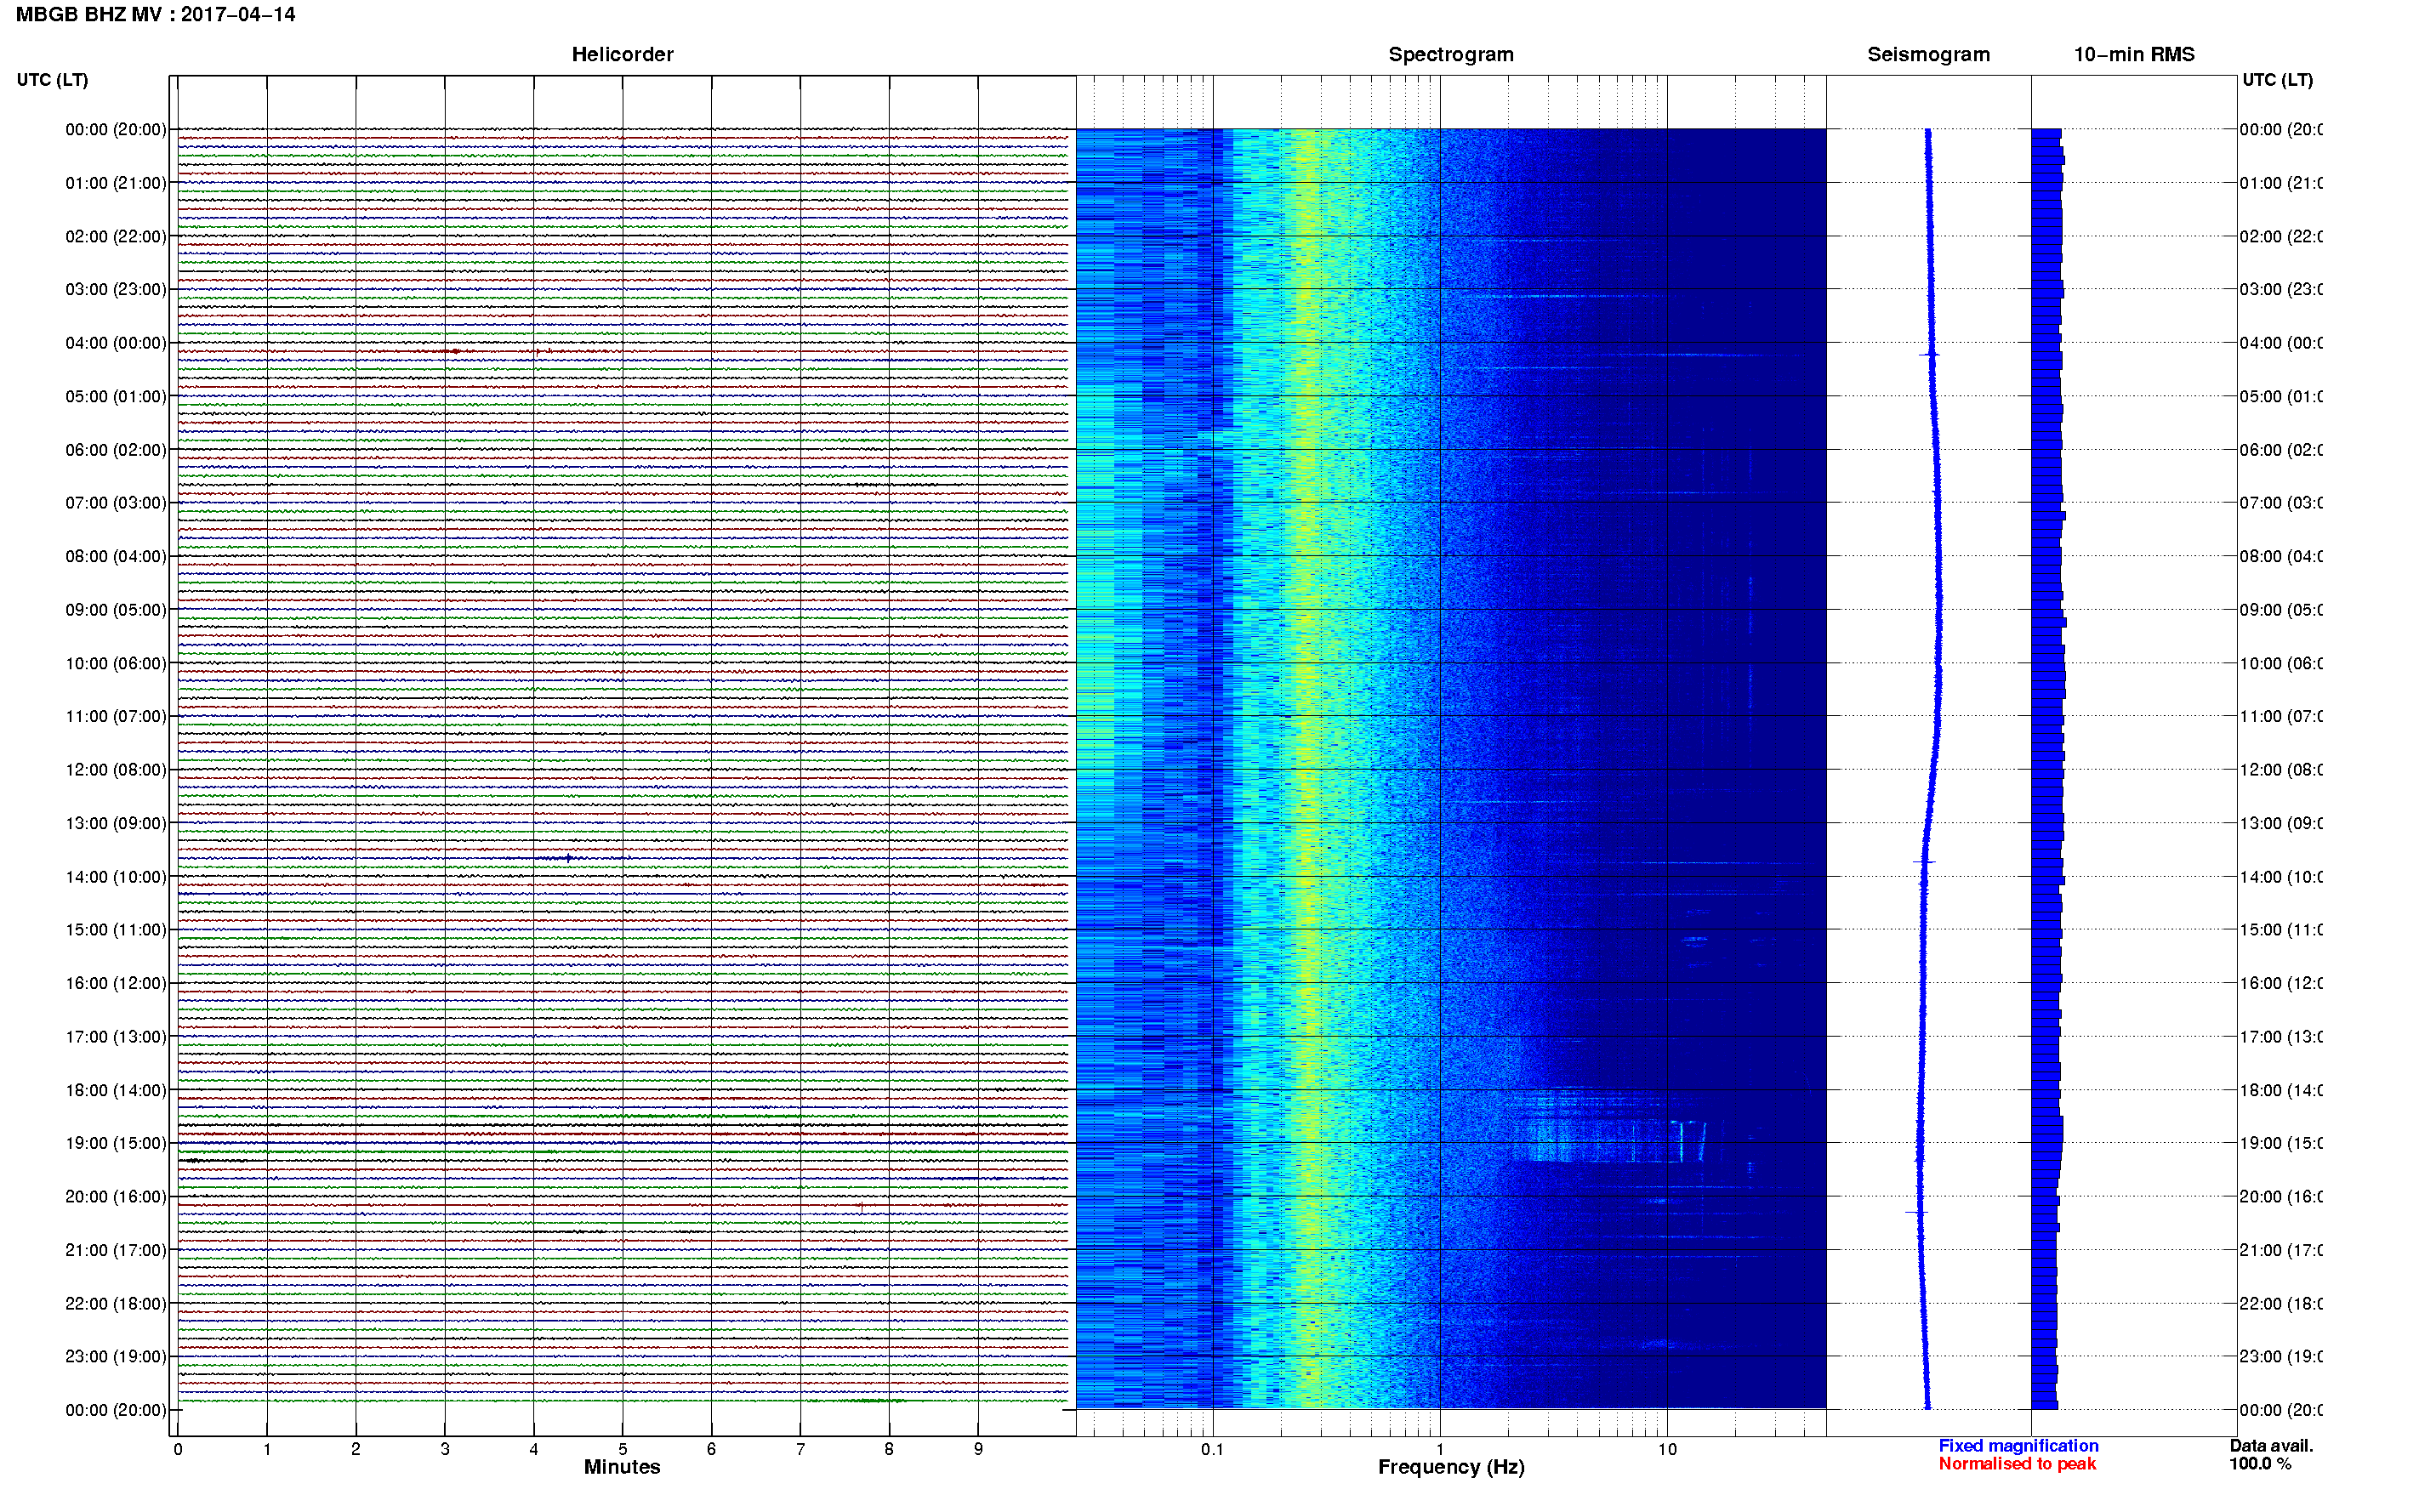Viewport: 2419px width, 1512px height.
Task: Select the 10-min RMS heading
Action: point(2133,54)
